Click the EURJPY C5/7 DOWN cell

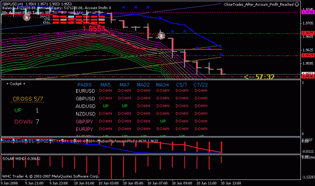(182, 129)
